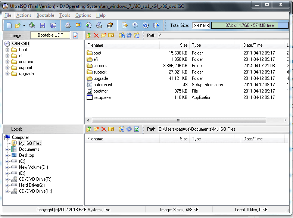The width and height of the screenshot is (293, 218).
Task: Click red X delete icon in image pane
Action: [x=96, y=35]
